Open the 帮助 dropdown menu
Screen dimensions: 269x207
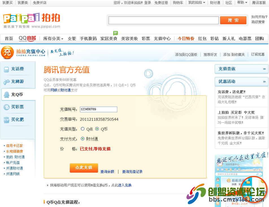(x=242, y=3)
